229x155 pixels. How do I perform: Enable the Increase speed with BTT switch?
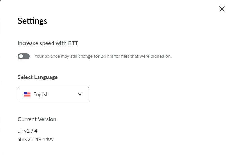24,56
